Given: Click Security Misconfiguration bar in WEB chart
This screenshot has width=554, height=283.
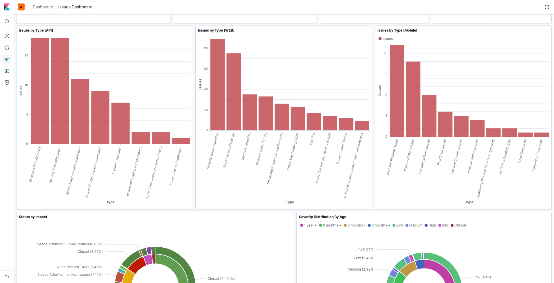Looking at the screenshot, I should pyautogui.click(x=218, y=85).
